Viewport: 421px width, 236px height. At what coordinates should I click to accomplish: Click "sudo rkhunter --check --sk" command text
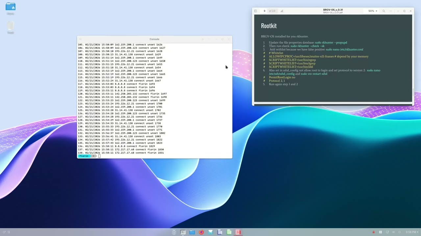click(308, 46)
